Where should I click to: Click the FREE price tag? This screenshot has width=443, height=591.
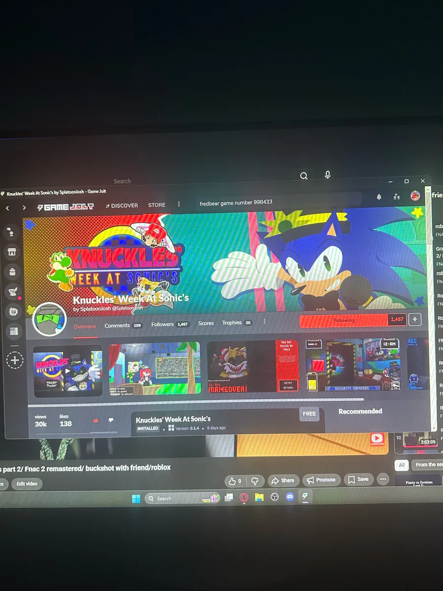[310, 414]
